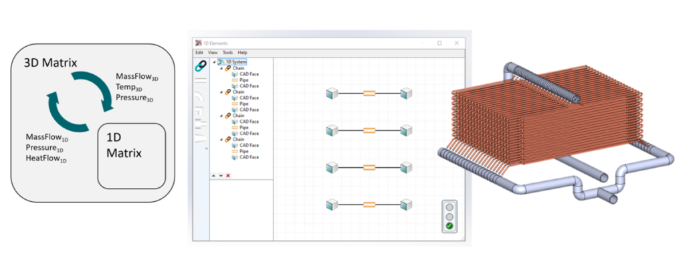Click the green check status light
The height and width of the screenshot is (256, 685).
click(x=449, y=226)
